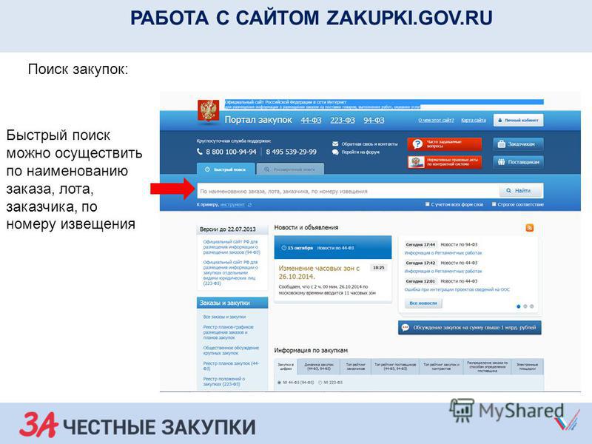Select the '№ 223-ФЗ' radio button
The width and height of the screenshot is (592, 444).
click(x=320, y=383)
